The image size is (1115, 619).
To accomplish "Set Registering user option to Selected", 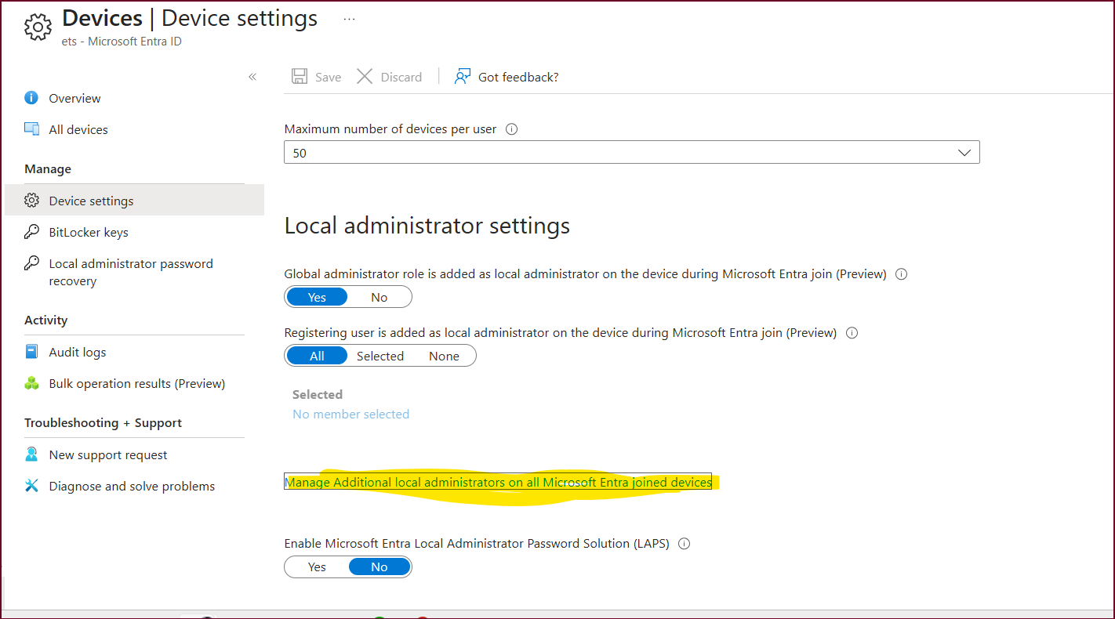I will click(x=380, y=356).
